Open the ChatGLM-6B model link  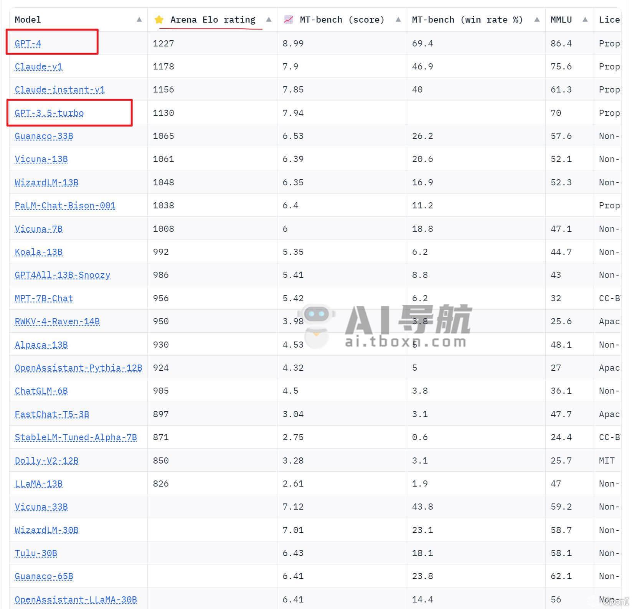[41, 391]
